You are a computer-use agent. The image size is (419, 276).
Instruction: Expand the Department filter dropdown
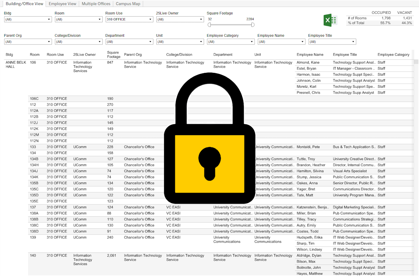pos(129,42)
